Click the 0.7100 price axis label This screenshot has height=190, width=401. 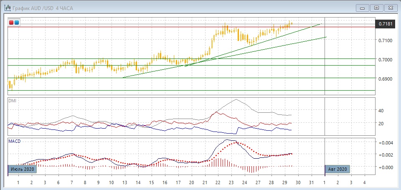385,41
